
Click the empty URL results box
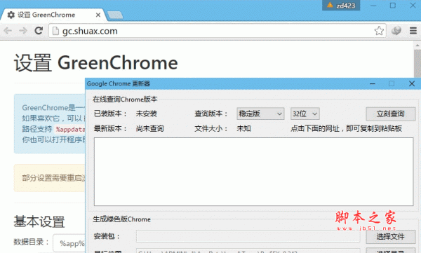point(253,172)
